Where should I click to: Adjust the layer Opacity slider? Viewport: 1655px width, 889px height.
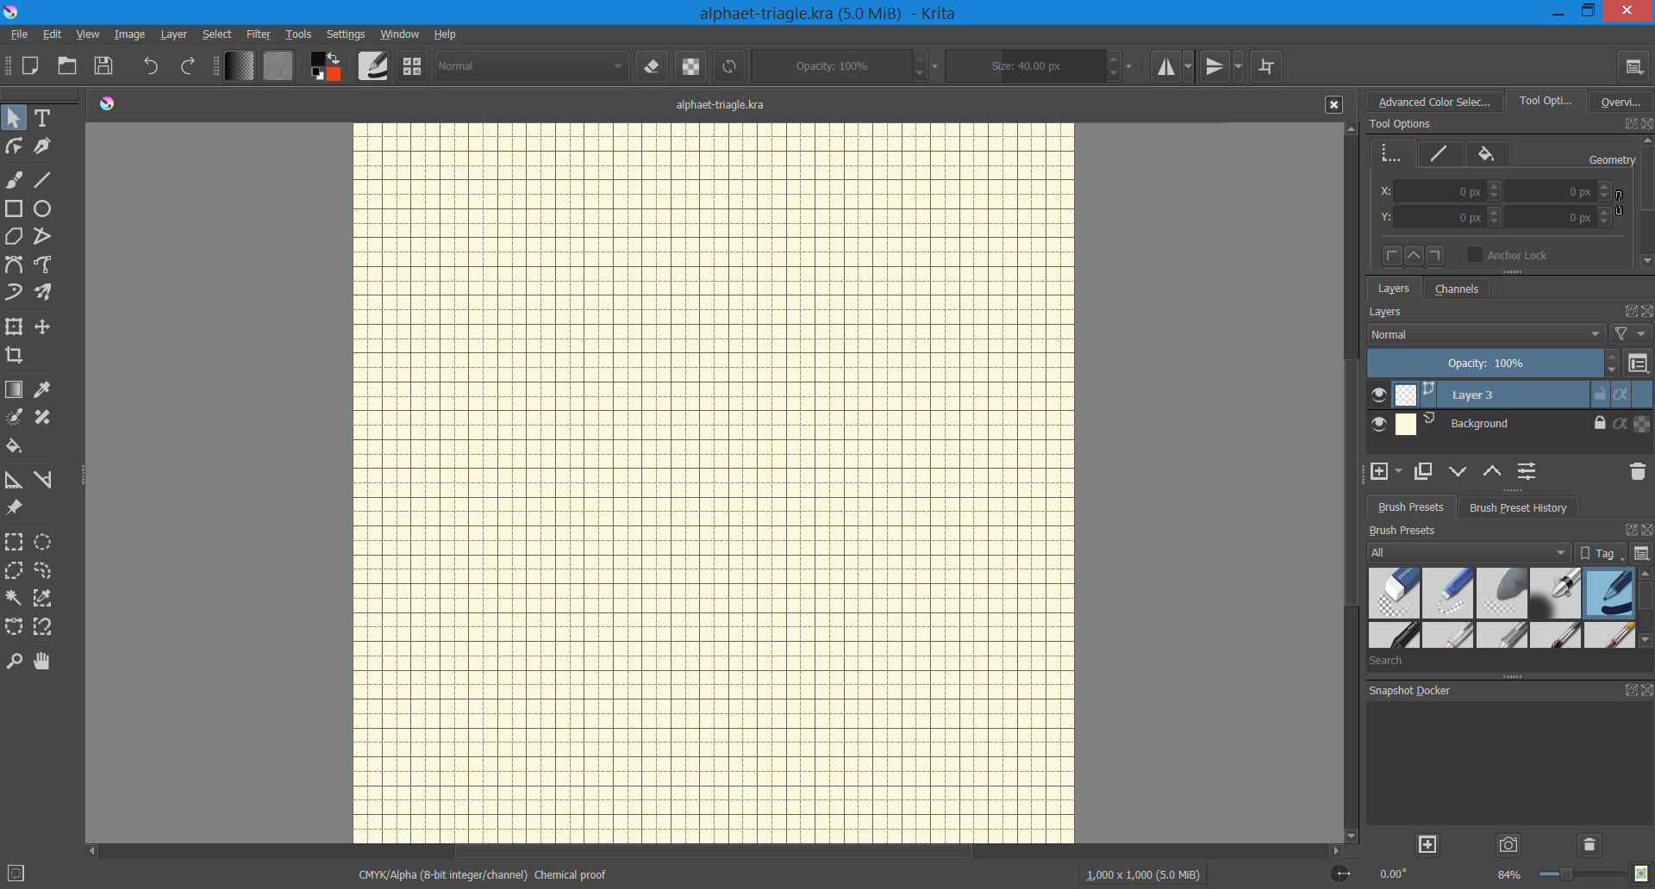click(1485, 364)
